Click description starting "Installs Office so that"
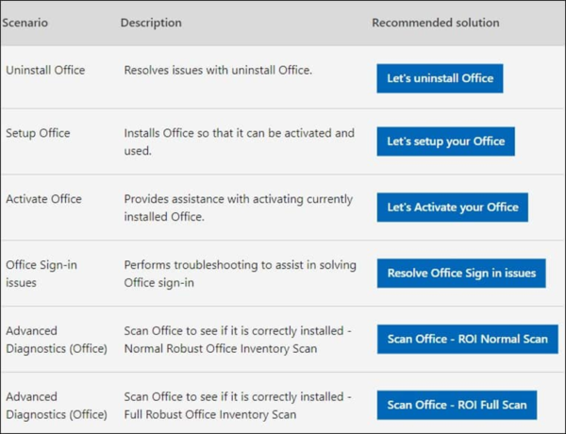 click(239, 142)
